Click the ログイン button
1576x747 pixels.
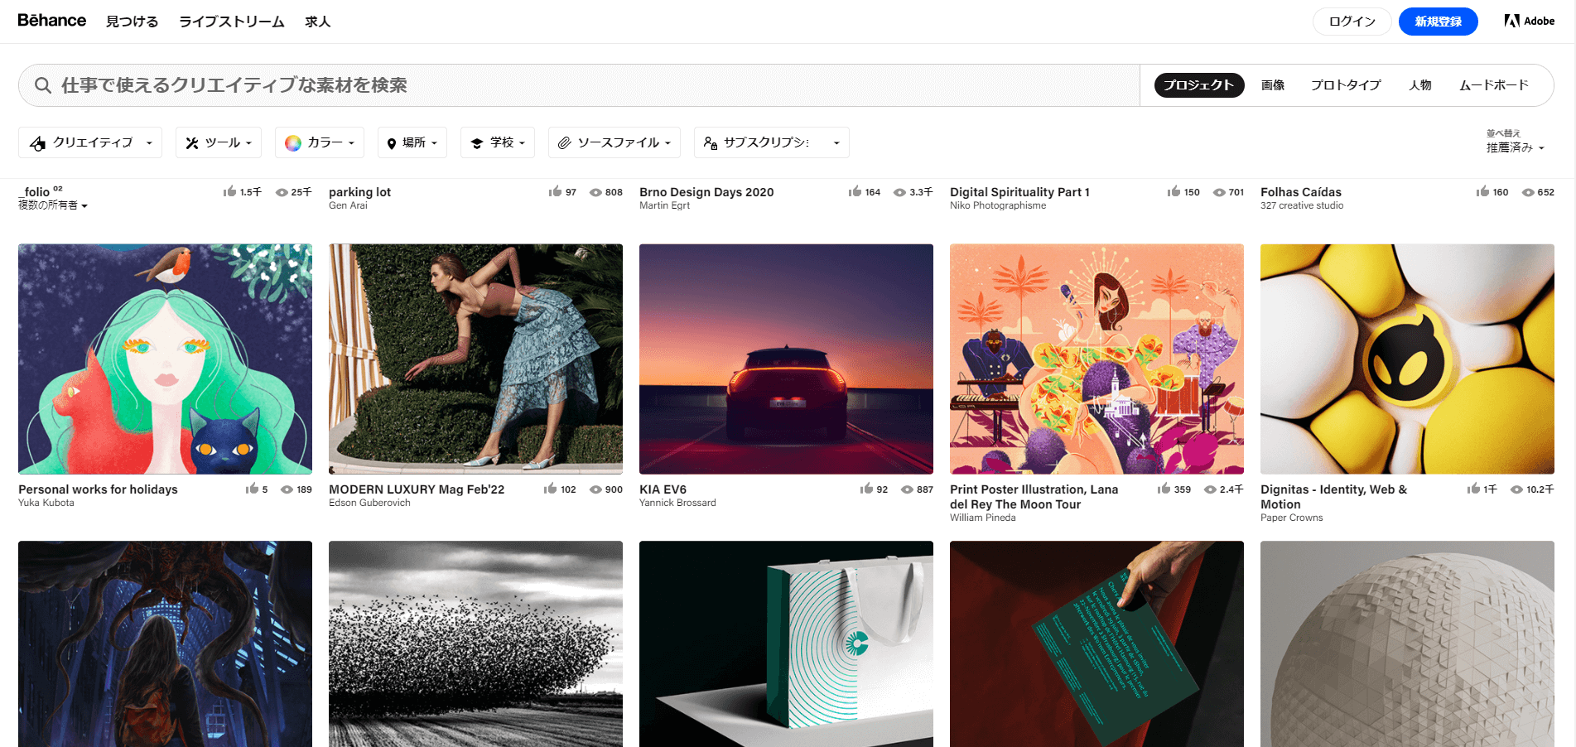point(1352,22)
